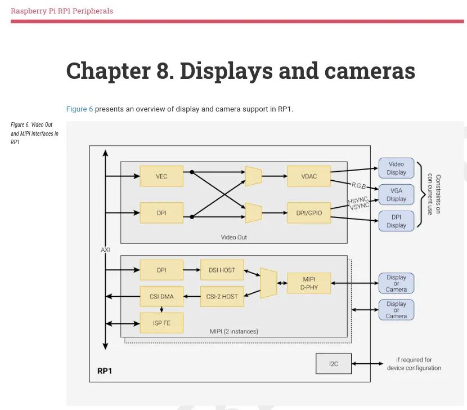Select the DSI HOST block
The width and height of the screenshot is (467, 410).
(x=222, y=270)
